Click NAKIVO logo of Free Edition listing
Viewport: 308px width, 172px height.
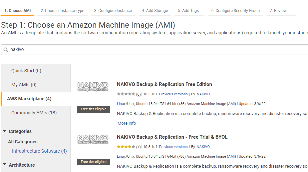pyautogui.click(x=93, y=87)
